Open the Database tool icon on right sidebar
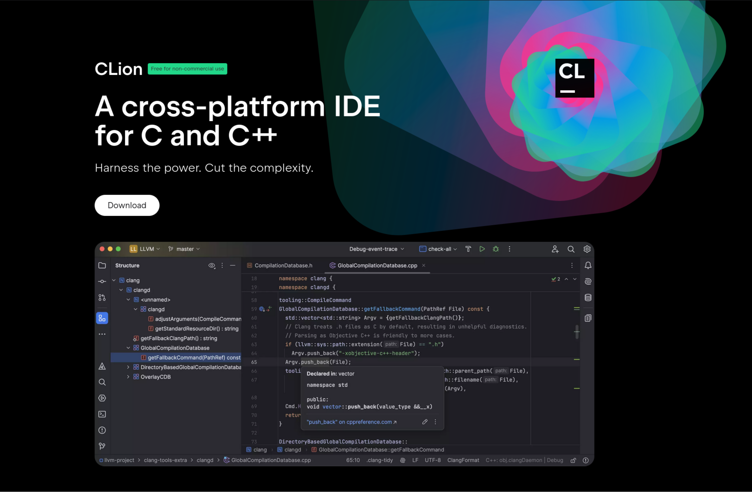The width and height of the screenshot is (752, 492). coord(588,298)
